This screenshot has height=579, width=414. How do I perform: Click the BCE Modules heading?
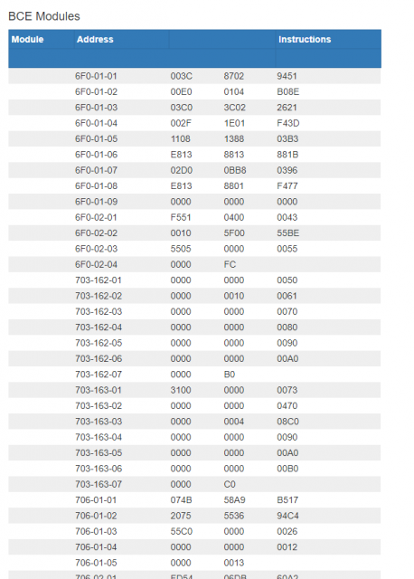44,16
